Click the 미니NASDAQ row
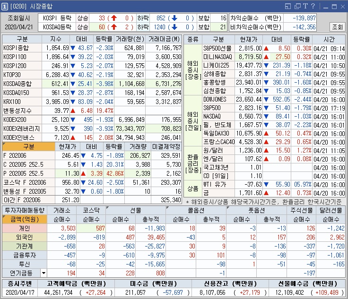 [274, 57]
